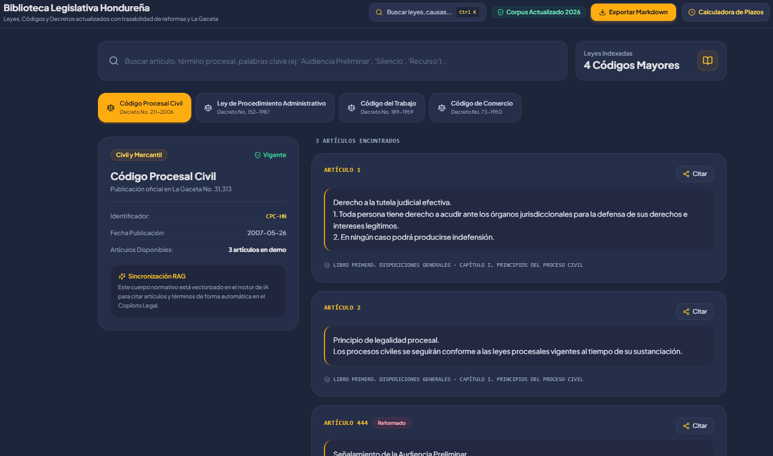This screenshot has width=773, height=456.
Task: Click the layers icon under Artículo 1
Action: point(327,265)
